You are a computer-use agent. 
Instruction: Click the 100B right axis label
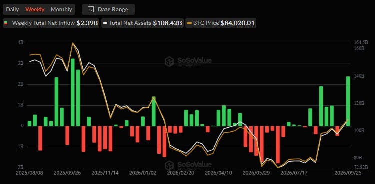[359, 131]
